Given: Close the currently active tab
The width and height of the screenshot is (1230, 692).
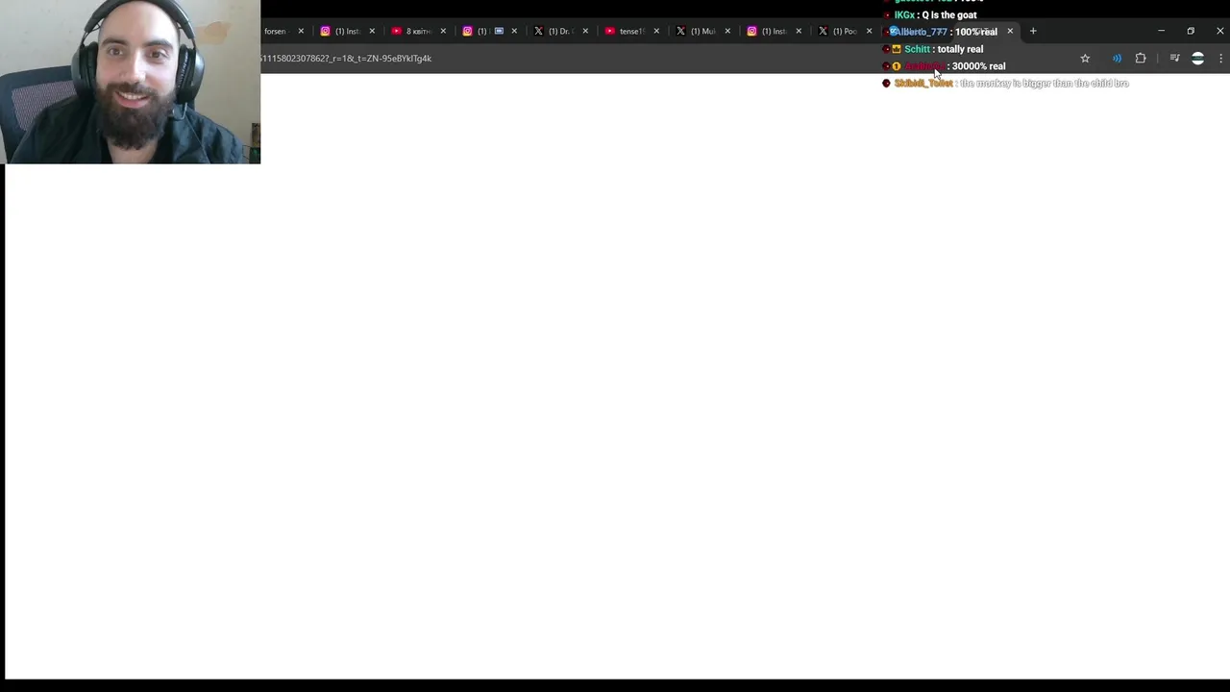Looking at the screenshot, I should coord(1010,31).
